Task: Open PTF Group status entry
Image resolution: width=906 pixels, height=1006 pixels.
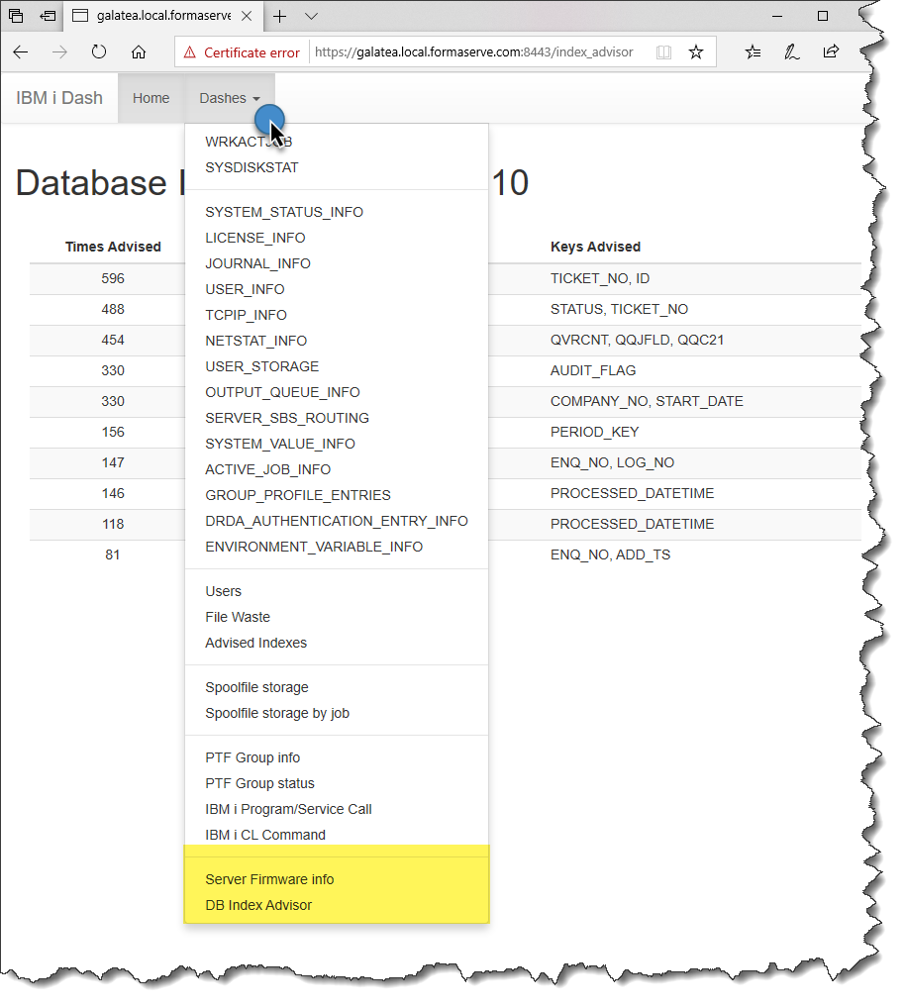Action: pos(259,783)
